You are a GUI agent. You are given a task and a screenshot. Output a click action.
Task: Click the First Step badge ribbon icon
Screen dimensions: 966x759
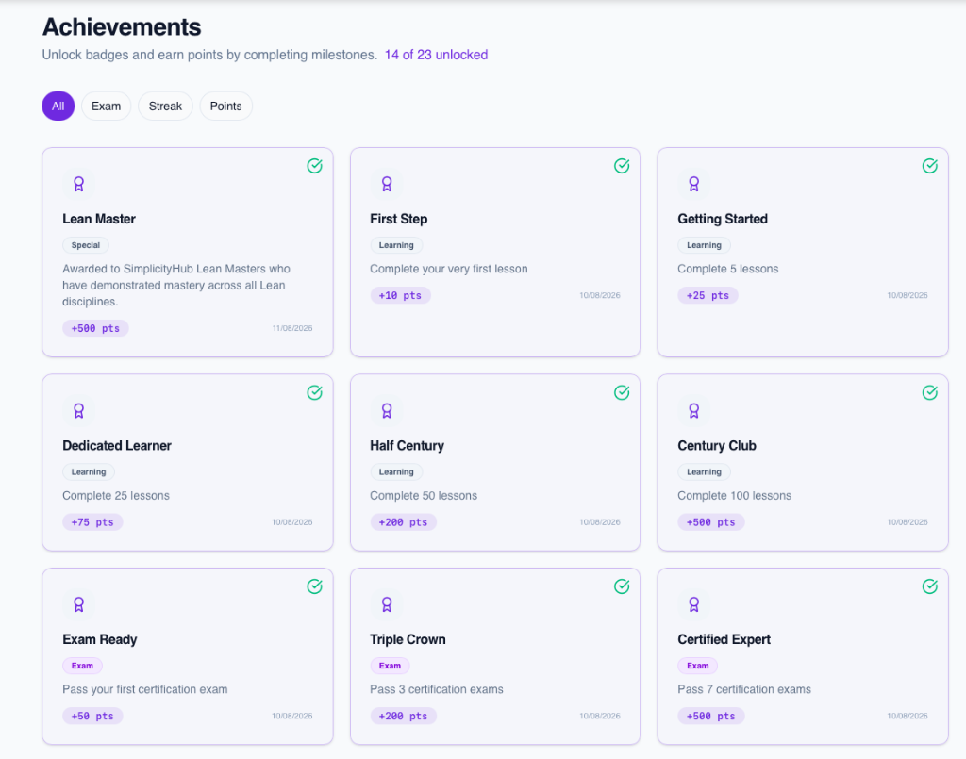click(386, 184)
